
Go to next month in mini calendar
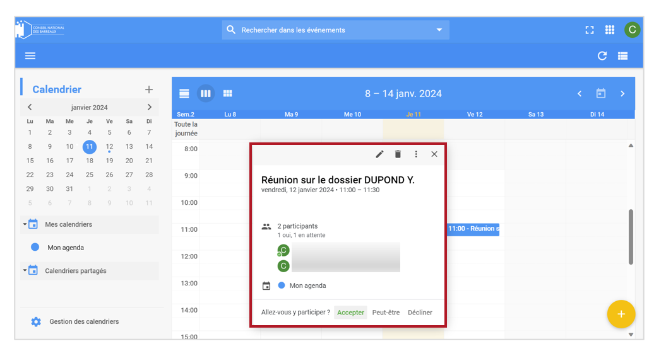pyautogui.click(x=150, y=107)
